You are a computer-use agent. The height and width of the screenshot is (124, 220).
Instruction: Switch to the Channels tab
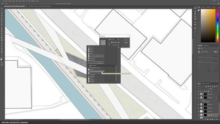pos(203,83)
